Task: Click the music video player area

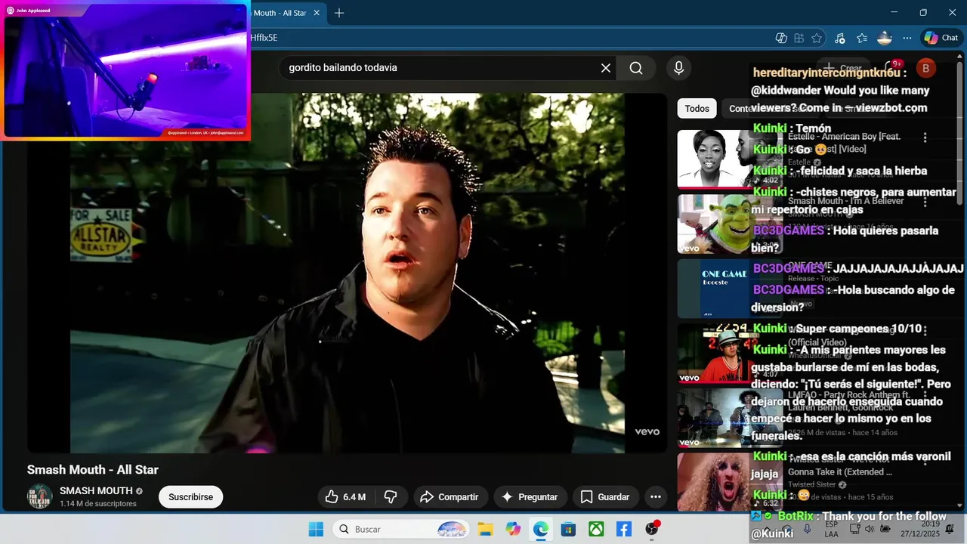Action: point(348,273)
